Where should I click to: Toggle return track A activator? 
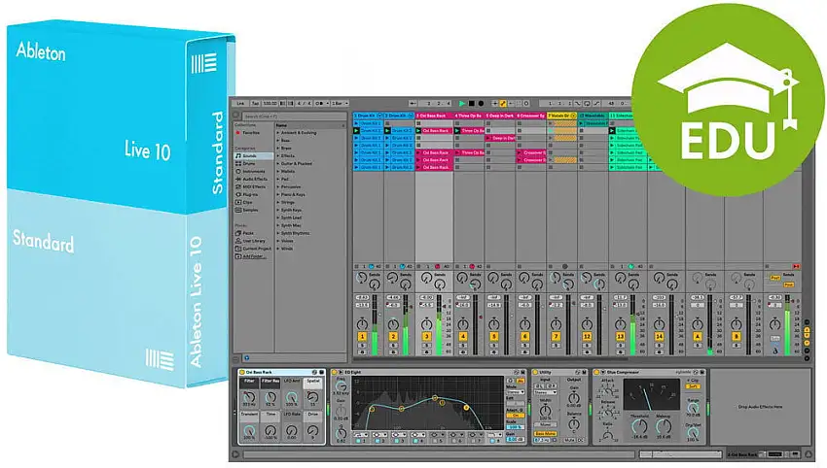pyautogui.click(x=698, y=336)
